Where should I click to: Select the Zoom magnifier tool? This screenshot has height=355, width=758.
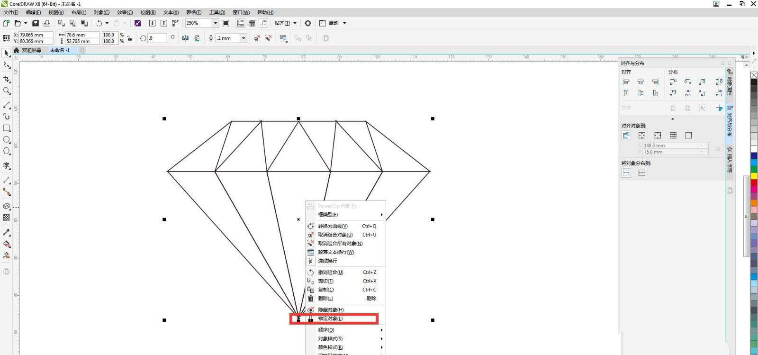7,91
